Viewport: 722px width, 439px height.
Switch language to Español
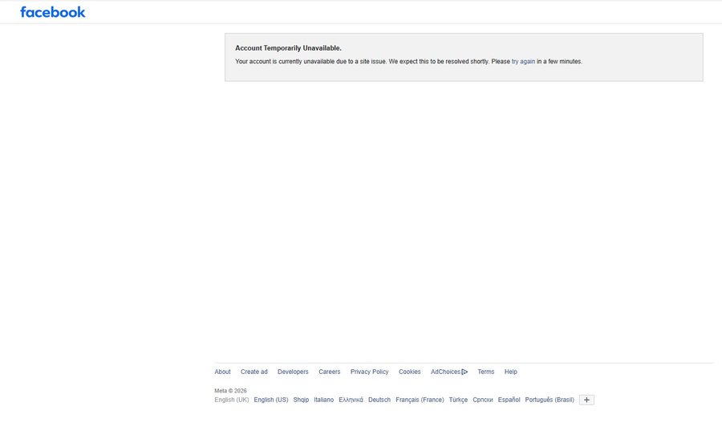tap(509, 400)
